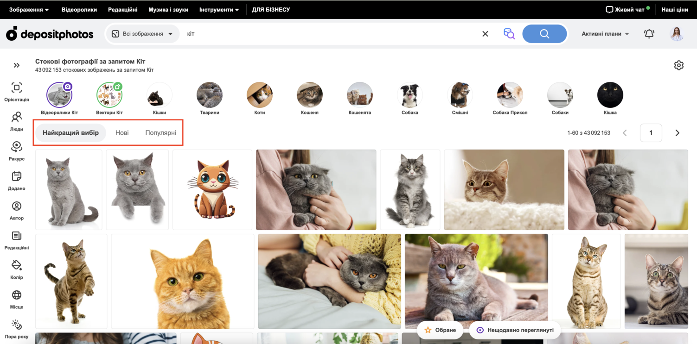Screen dimensions: 697x344
Task: Open Нещодавно переглянуті button
Action: 515,330
